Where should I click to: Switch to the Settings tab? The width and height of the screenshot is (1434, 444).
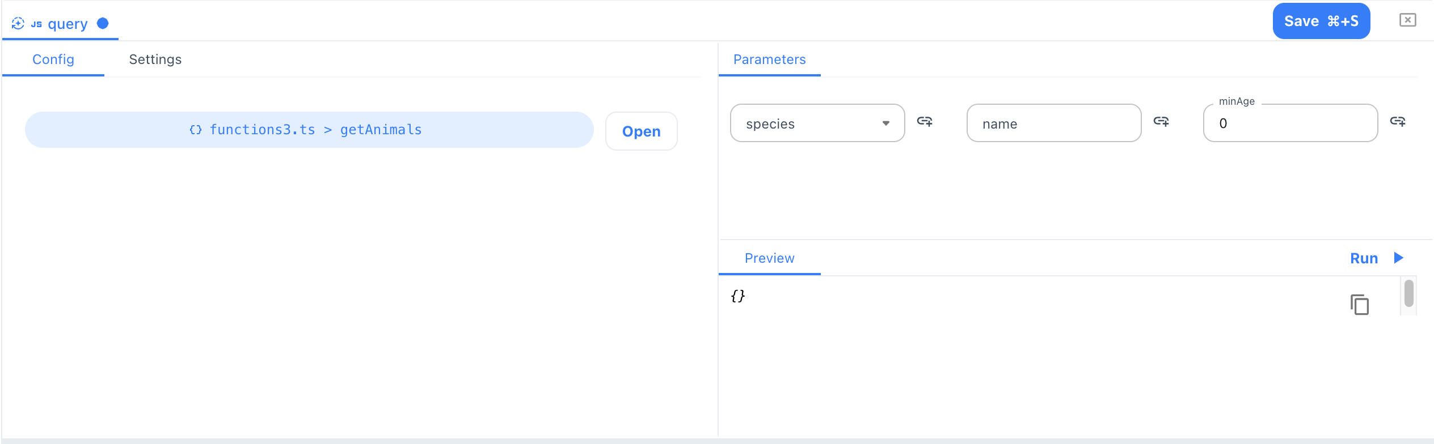[x=155, y=59]
